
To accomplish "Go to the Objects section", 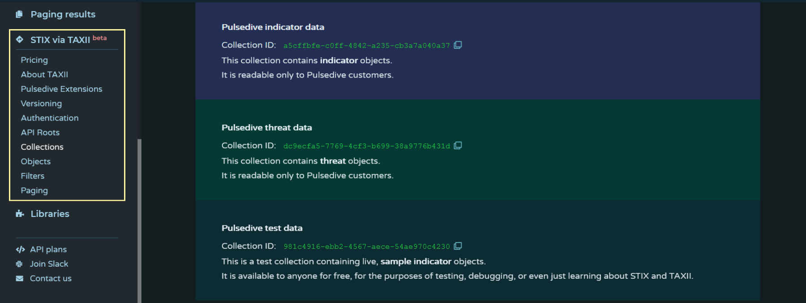I will pyautogui.click(x=35, y=161).
